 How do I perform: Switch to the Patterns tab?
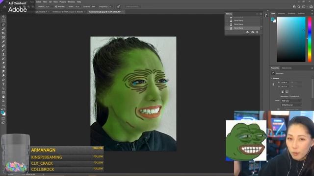tap(301, 14)
